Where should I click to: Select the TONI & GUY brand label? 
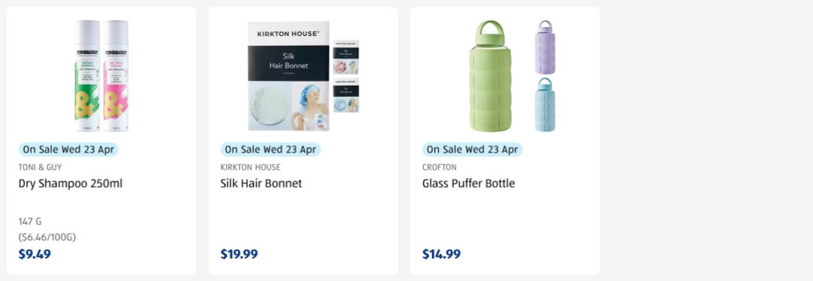pyautogui.click(x=40, y=168)
